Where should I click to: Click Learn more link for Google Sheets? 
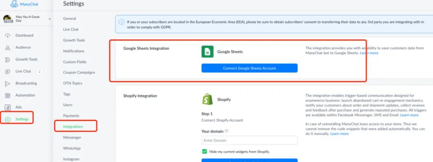369,53
